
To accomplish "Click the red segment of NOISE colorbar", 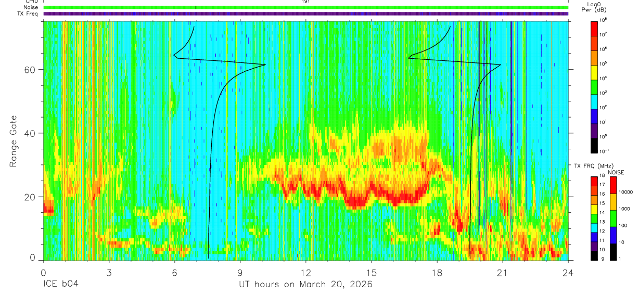I will pyautogui.click(x=614, y=185).
